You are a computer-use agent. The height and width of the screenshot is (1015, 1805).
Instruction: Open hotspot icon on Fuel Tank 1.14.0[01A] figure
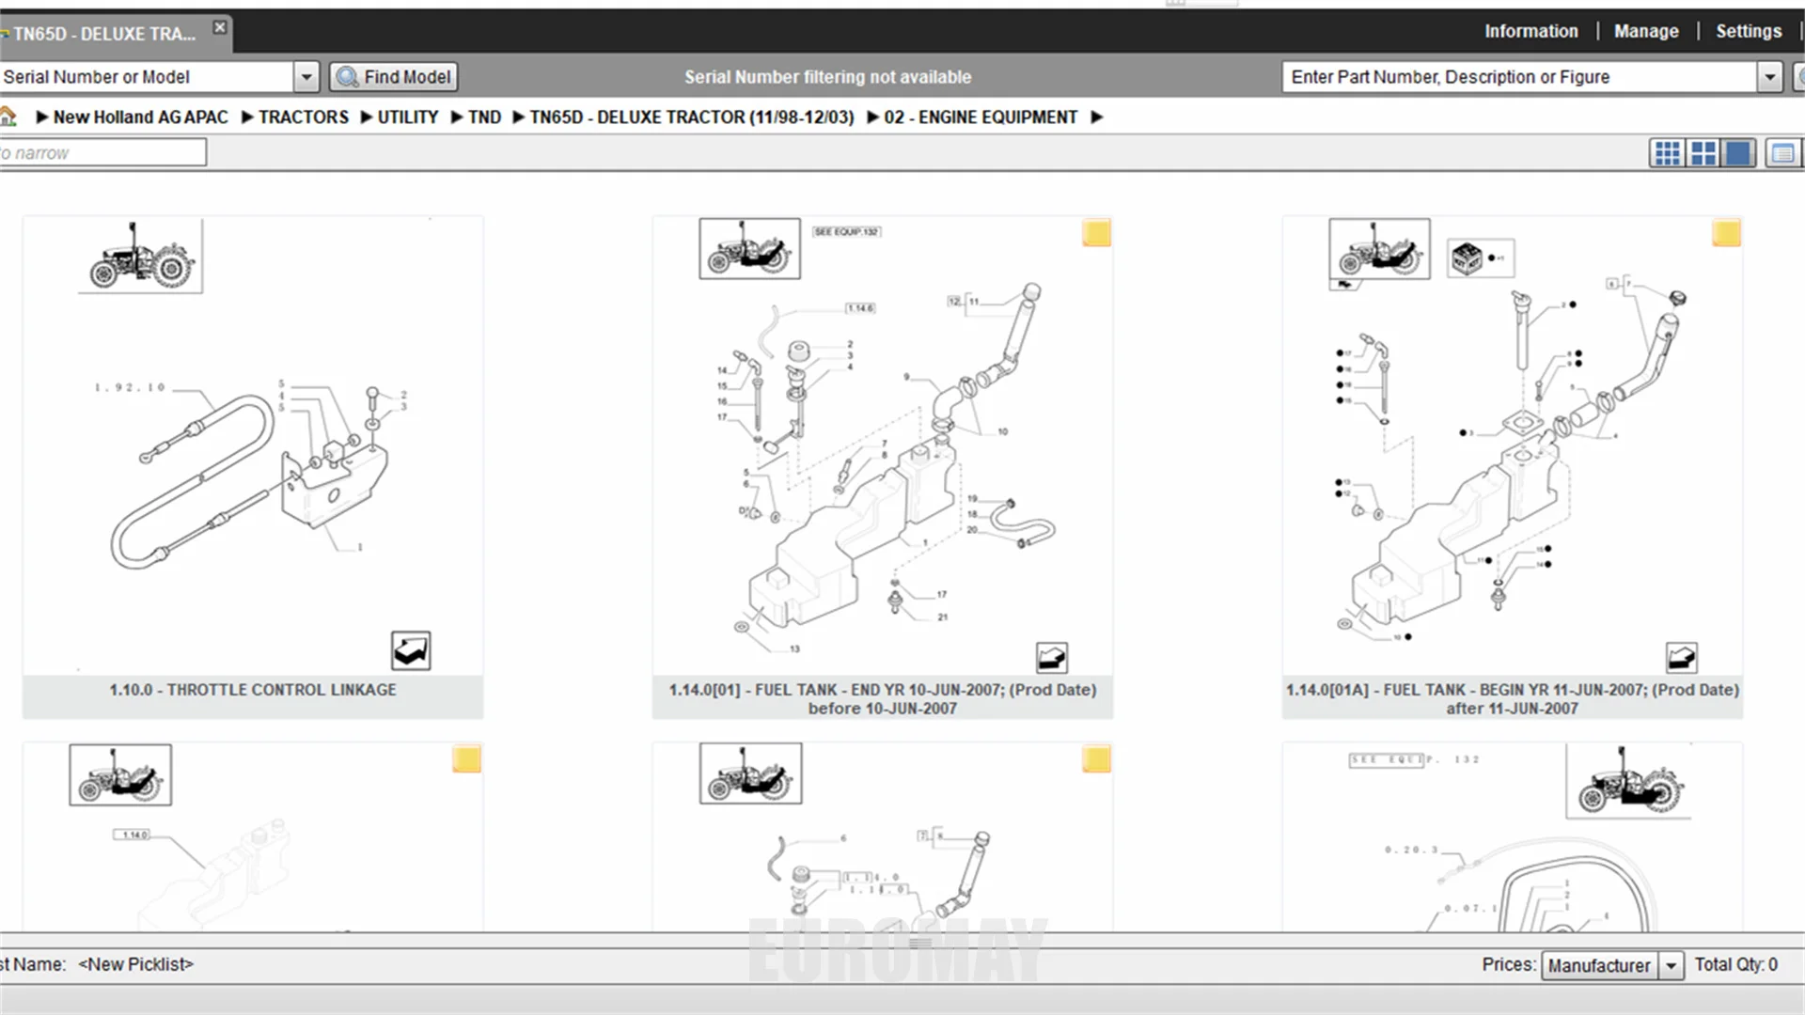1681,657
